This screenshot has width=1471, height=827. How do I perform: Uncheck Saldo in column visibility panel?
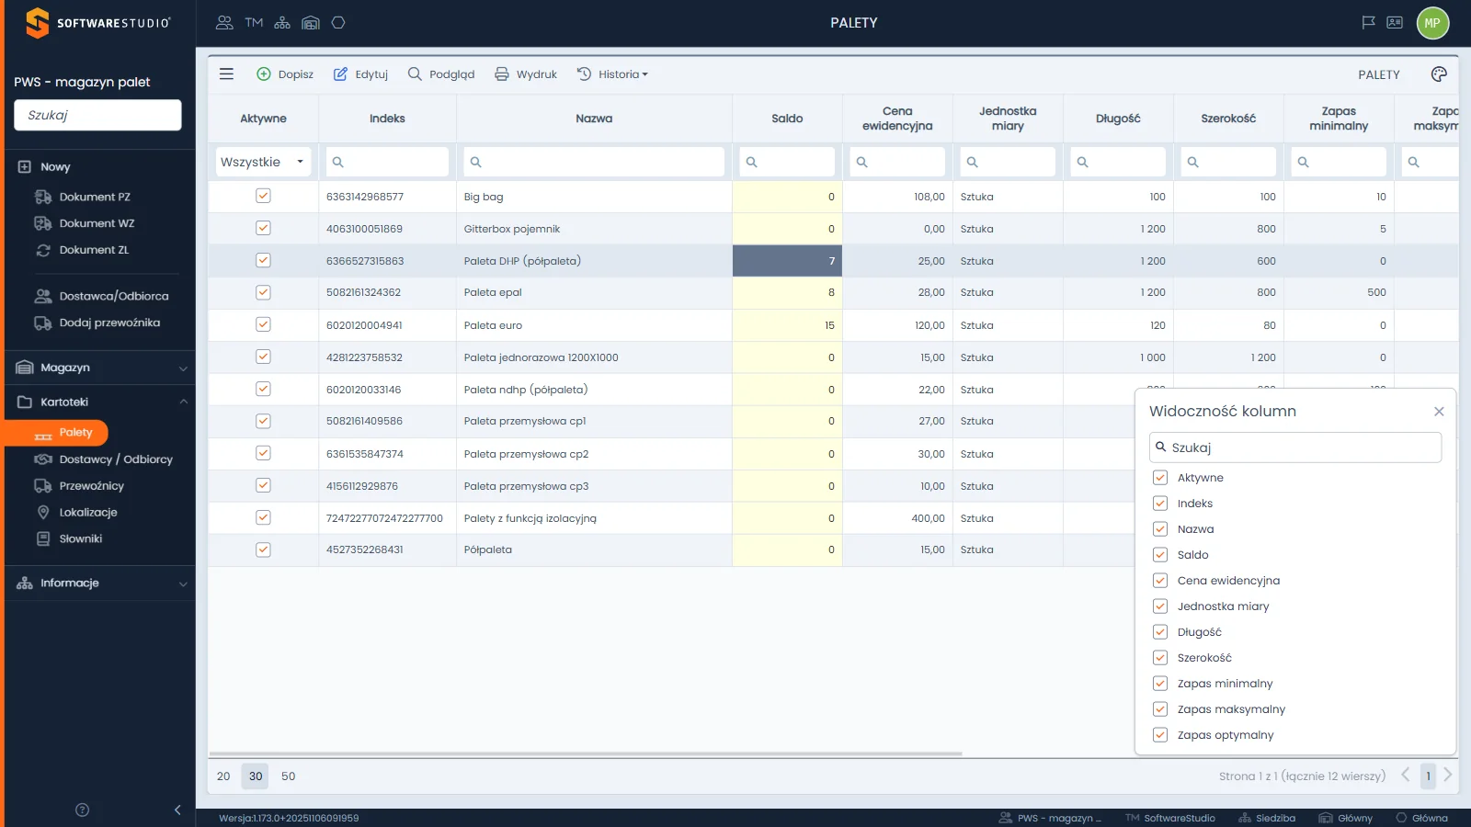pyautogui.click(x=1160, y=555)
